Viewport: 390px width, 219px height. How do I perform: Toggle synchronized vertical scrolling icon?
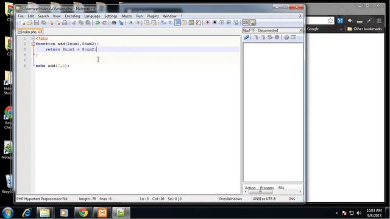(x=147, y=23)
